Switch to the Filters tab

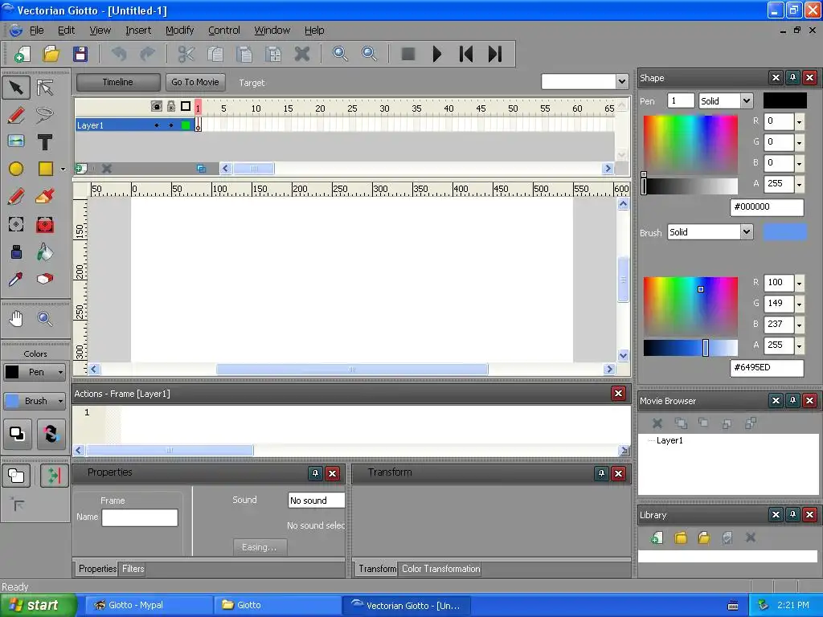(133, 569)
